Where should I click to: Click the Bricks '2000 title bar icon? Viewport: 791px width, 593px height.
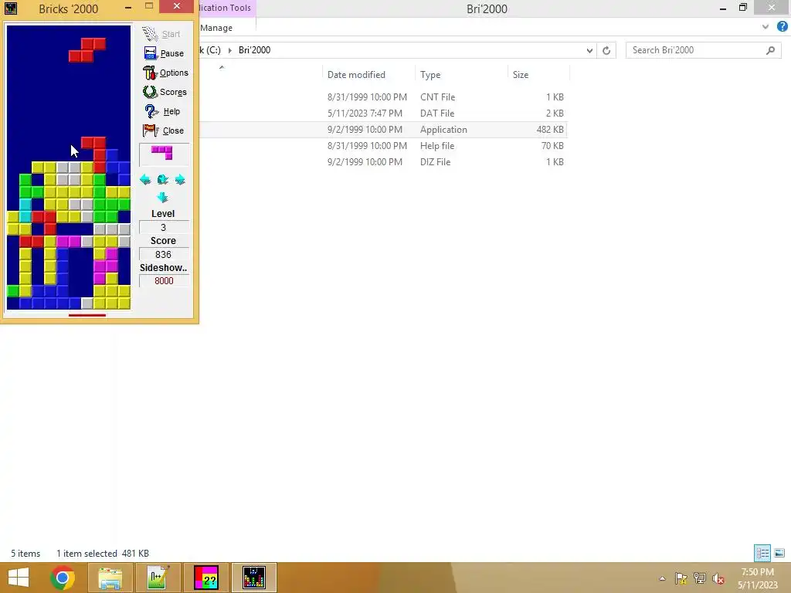(11, 8)
